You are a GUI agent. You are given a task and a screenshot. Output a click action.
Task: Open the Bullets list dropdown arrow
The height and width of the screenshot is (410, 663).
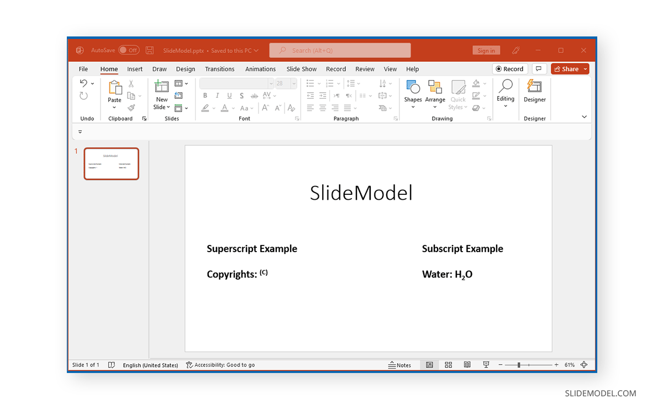(319, 83)
